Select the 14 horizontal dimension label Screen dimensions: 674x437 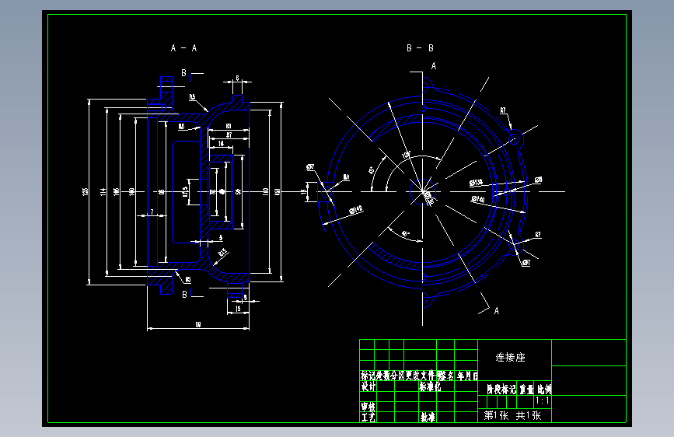coord(221,144)
